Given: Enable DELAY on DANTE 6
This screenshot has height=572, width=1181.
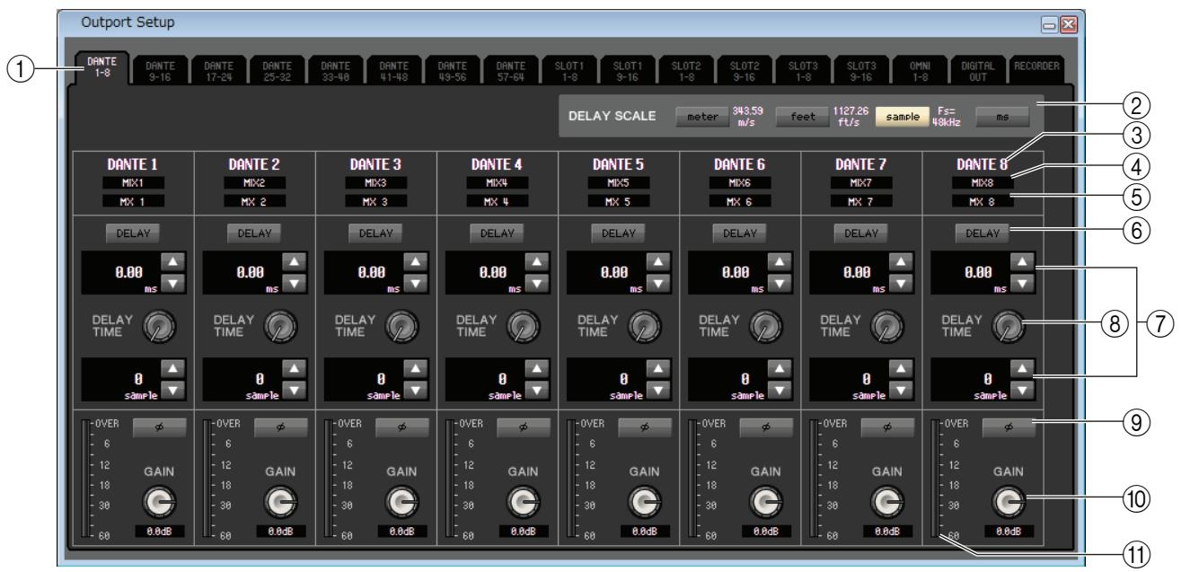Looking at the screenshot, I should pyautogui.click(x=739, y=233).
